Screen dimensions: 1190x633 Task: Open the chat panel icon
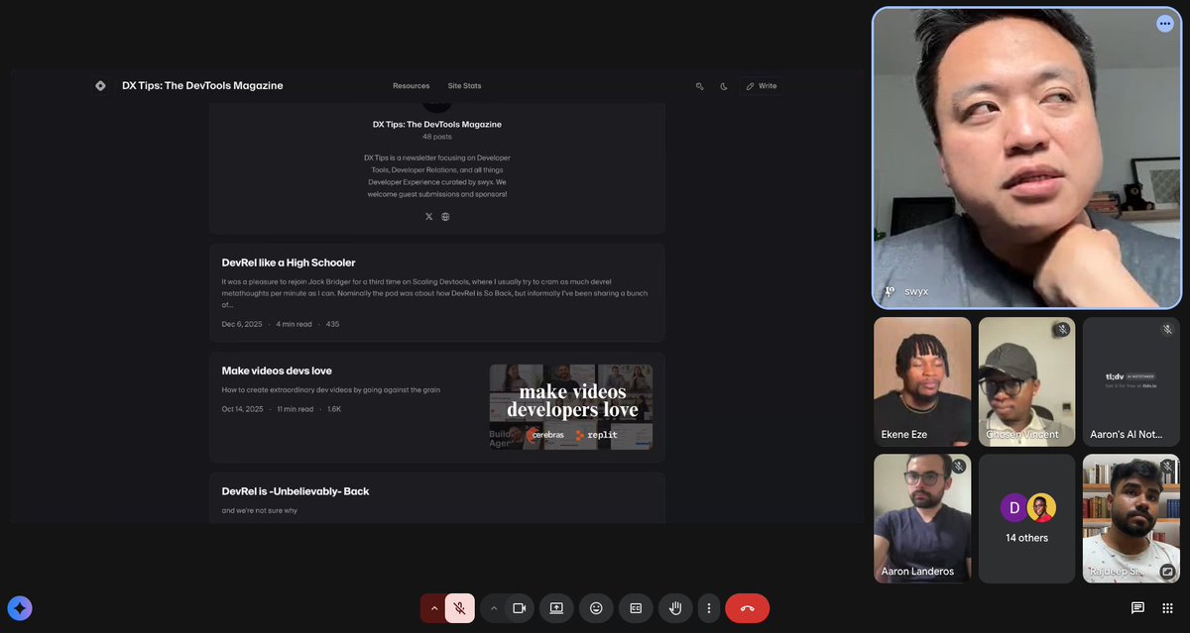[x=1137, y=608]
